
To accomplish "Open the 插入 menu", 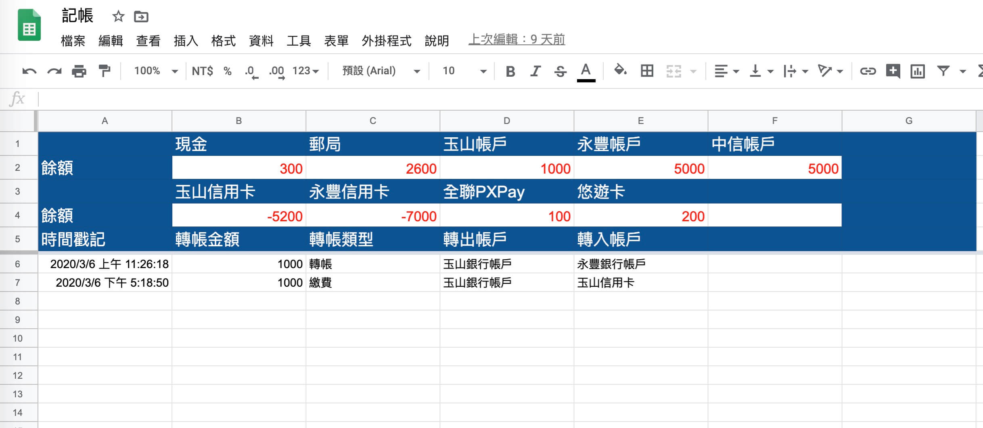I will coord(186,41).
